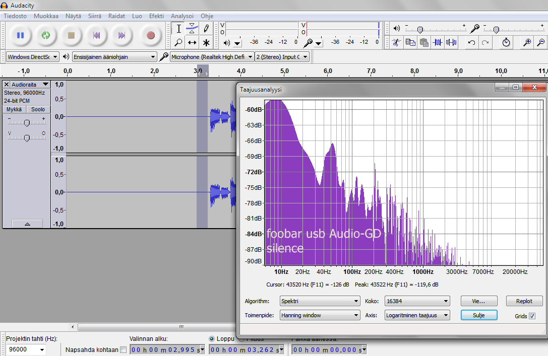Screen dimensions: 548x356
Task: Select the Loppu radio button
Action: (211, 338)
